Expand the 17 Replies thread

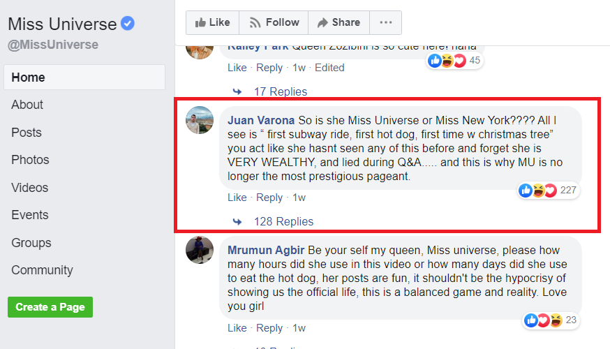coord(280,91)
